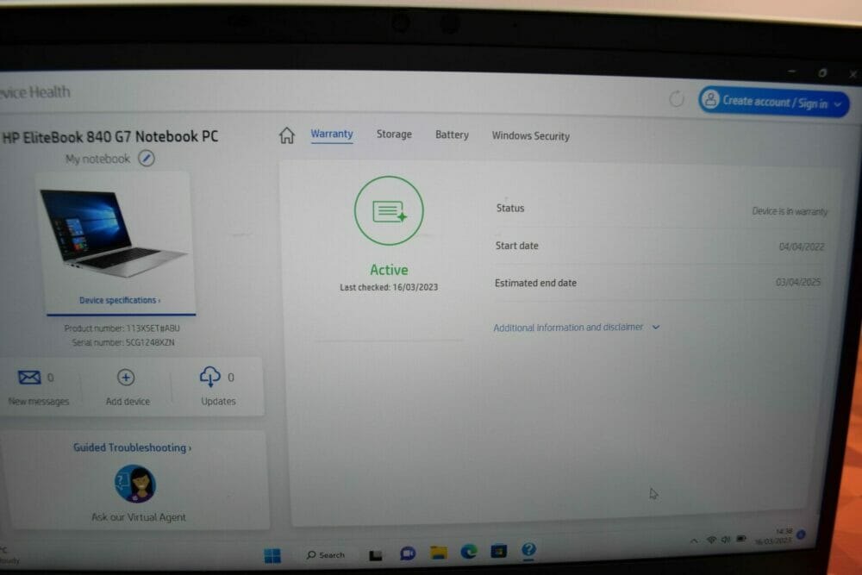Viewport: 862px width, 575px height.
Task: Click the HP EliteBook 840 G7 Notebook PC title
Action: (110, 136)
